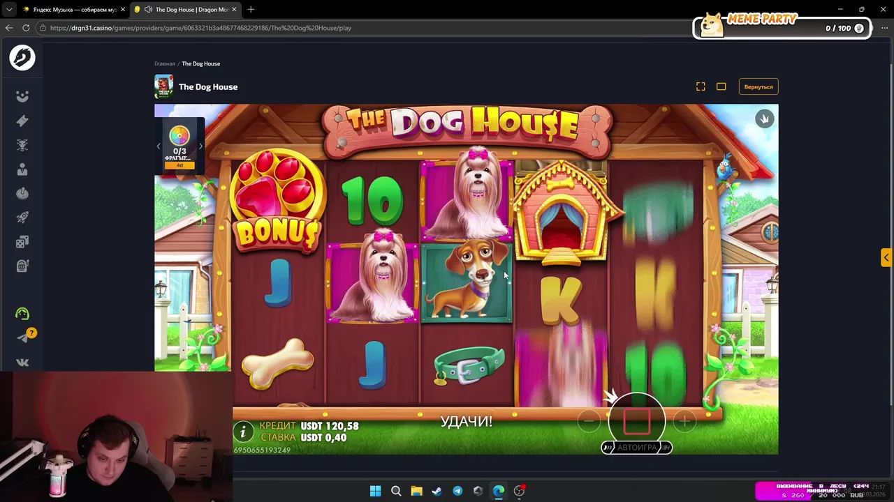This screenshot has height=502, width=894.
Task: Open OBS Studio from taskbar
Action: (519, 491)
